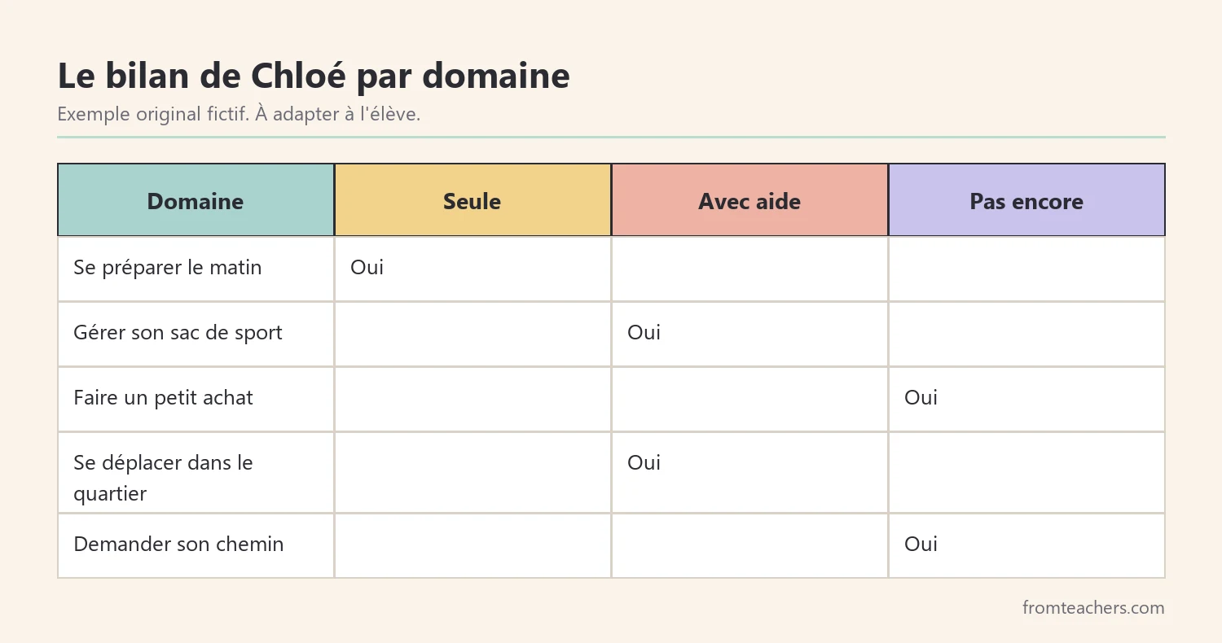The height and width of the screenshot is (643, 1222).
Task: Select the 'Pas encore' column header
Action: coord(1026,200)
